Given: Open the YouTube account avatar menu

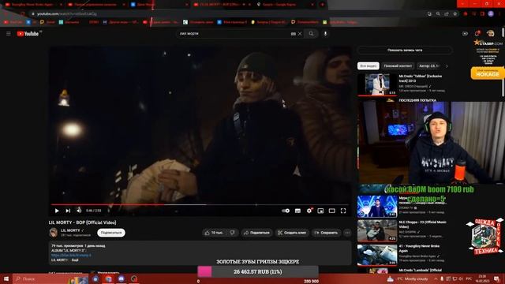Looking at the screenshot, I should [491, 33].
